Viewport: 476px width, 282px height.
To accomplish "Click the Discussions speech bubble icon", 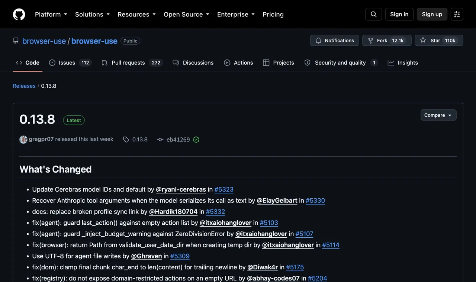I will [x=176, y=63].
